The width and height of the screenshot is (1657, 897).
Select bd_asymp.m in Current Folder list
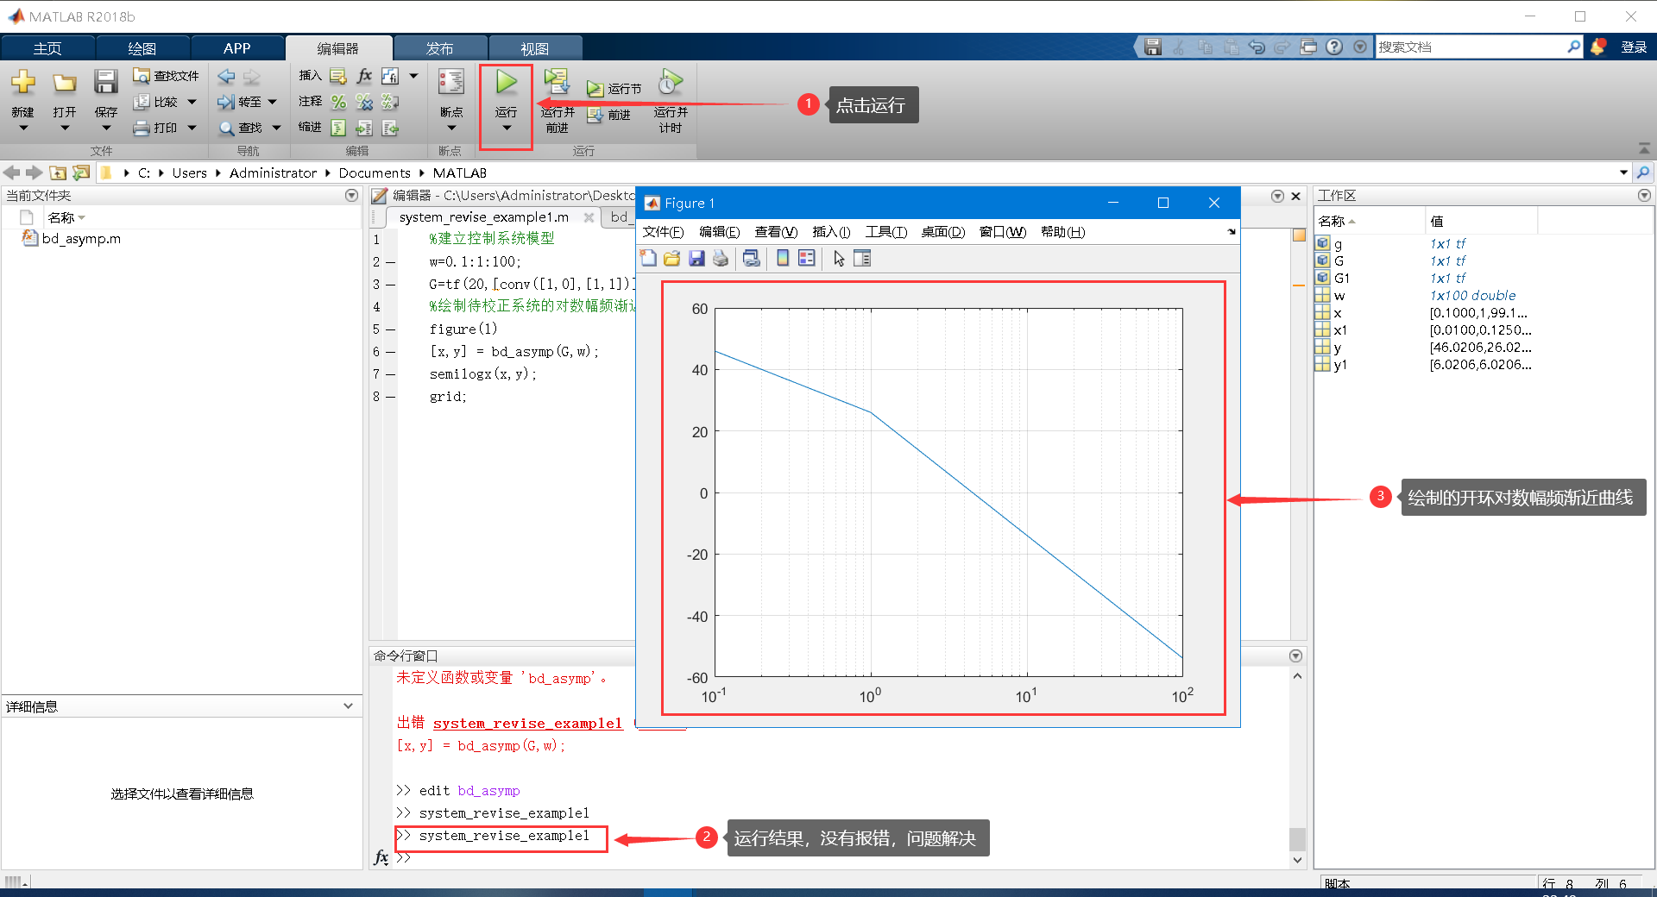coord(81,238)
